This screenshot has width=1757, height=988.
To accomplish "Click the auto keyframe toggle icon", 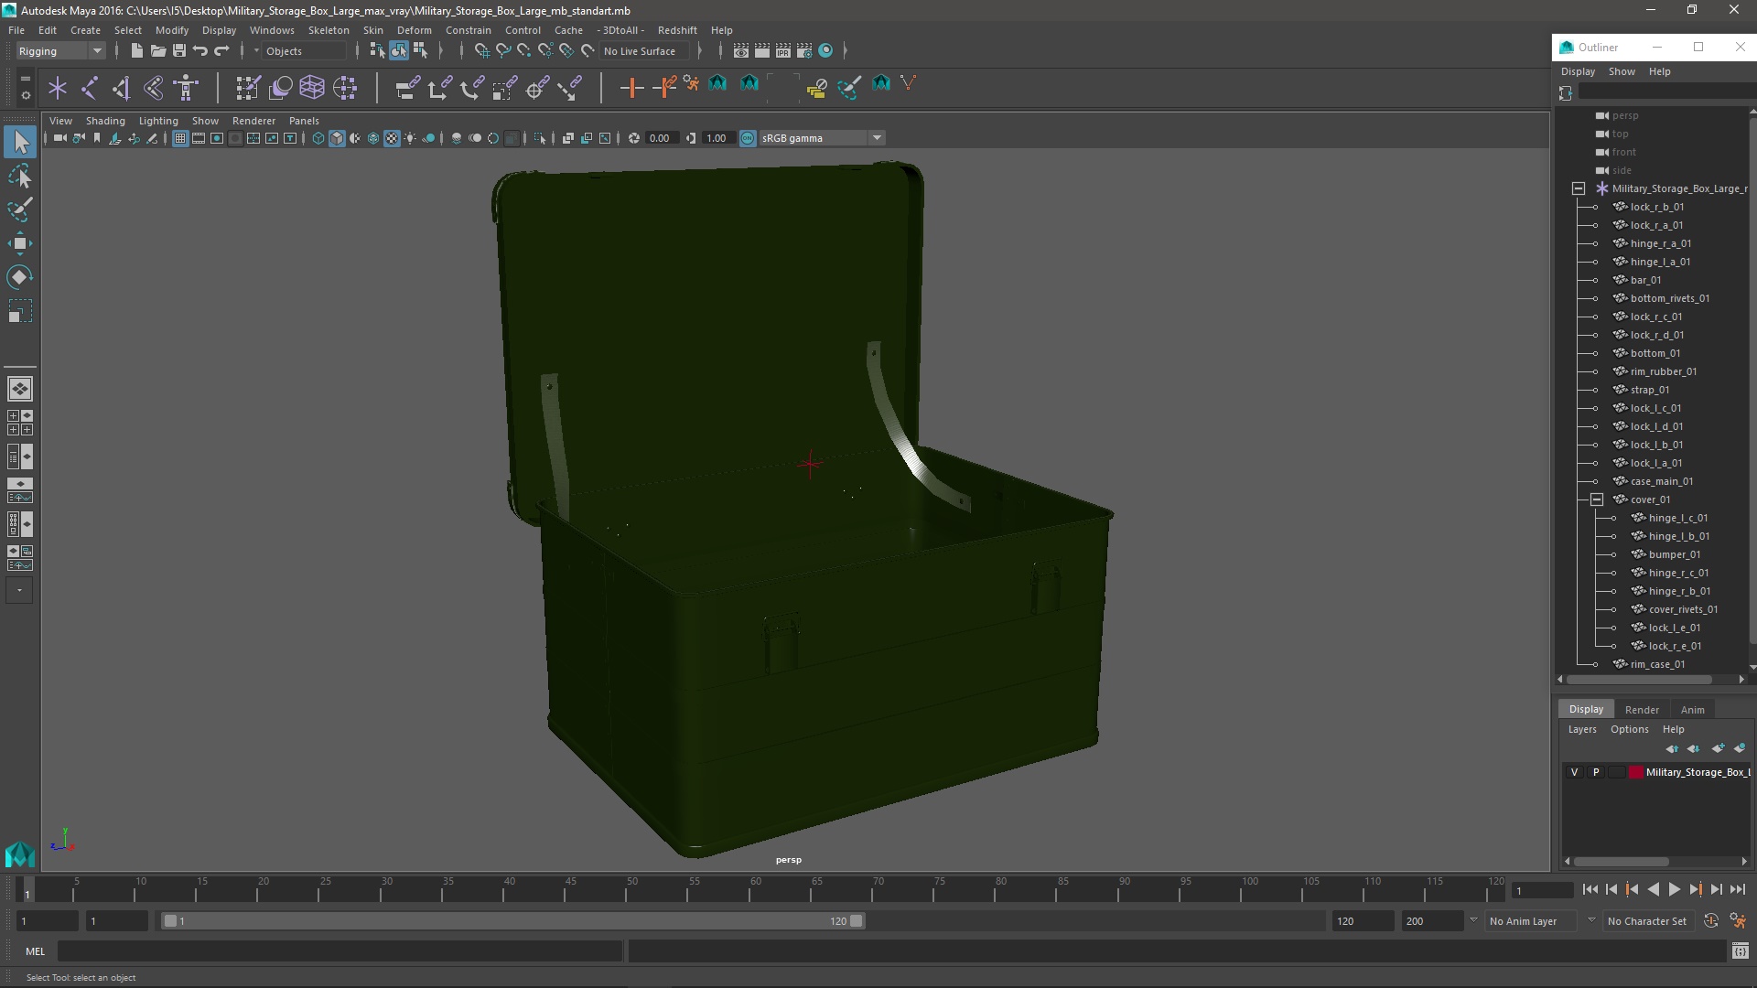I will point(1711,921).
